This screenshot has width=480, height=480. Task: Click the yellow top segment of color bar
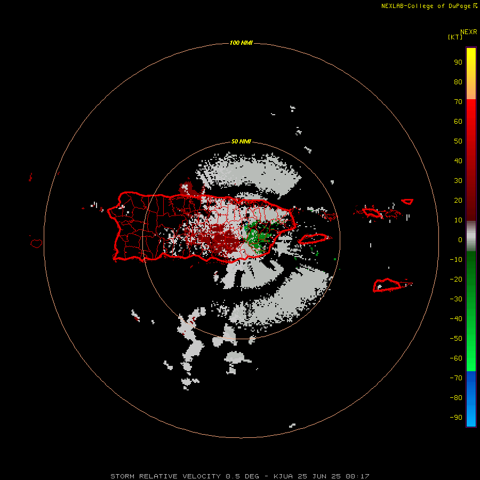[x=471, y=74]
